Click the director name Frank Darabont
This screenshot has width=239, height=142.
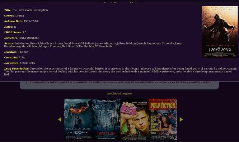[29, 38]
